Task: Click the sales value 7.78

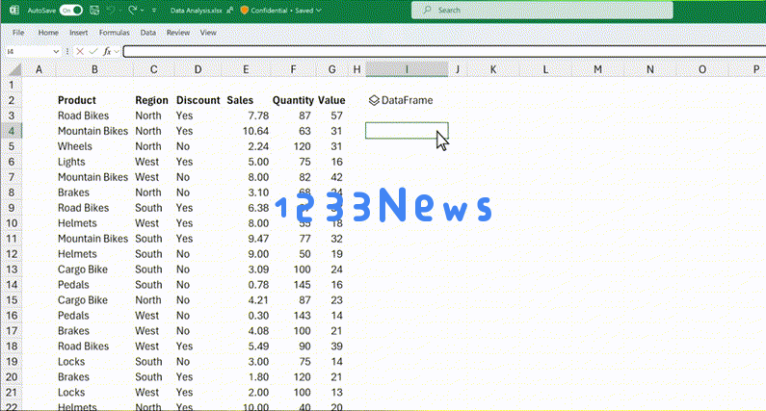Action: 258,116
